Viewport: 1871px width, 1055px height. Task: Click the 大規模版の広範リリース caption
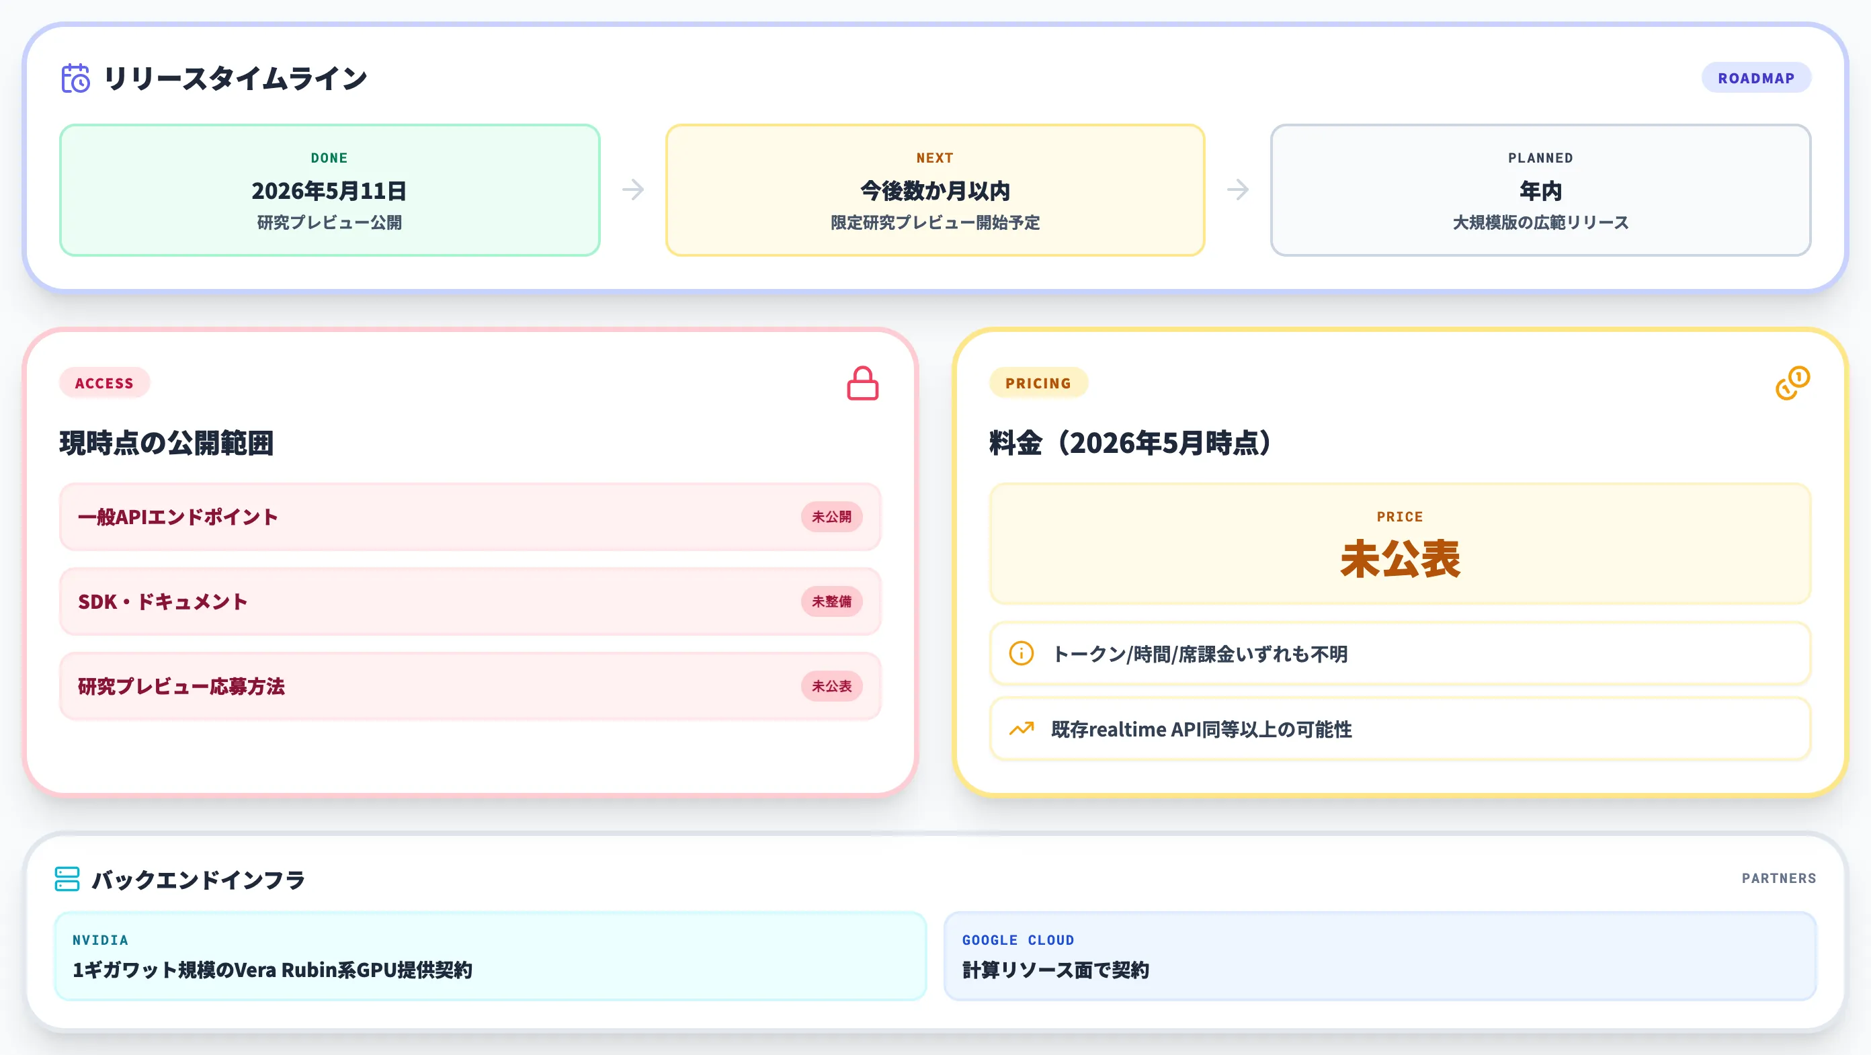(1540, 222)
